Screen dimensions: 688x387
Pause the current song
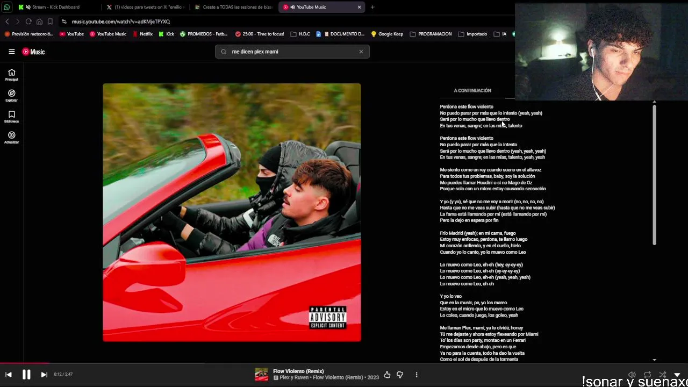point(26,375)
